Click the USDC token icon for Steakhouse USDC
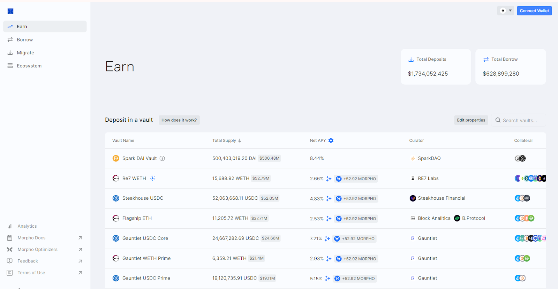 (116, 198)
